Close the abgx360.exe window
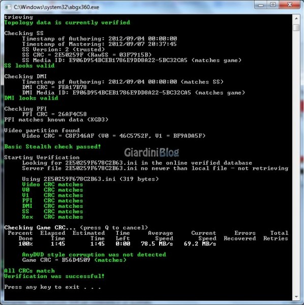The image size is (304, 305). pyautogui.click(x=290, y=5)
